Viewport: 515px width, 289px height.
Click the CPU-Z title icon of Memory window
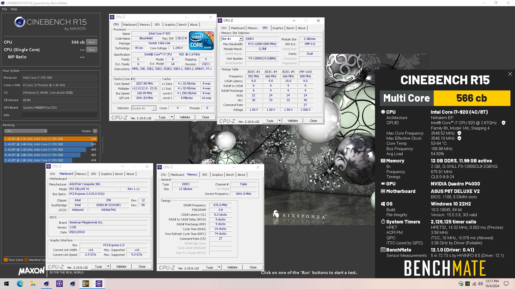(x=160, y=167)
